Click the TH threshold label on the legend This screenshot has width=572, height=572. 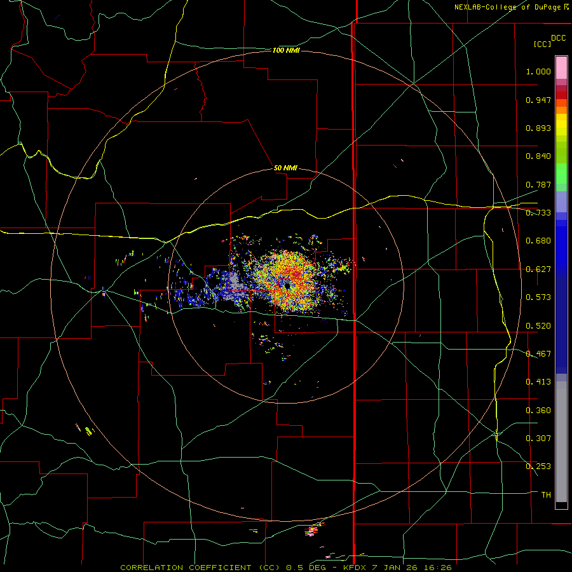(x=546, y=495)
